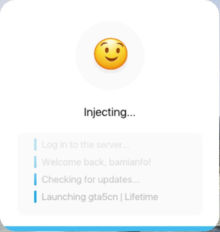Select the Log in to the server entry

pyautogui.click(x=85, y=145)
